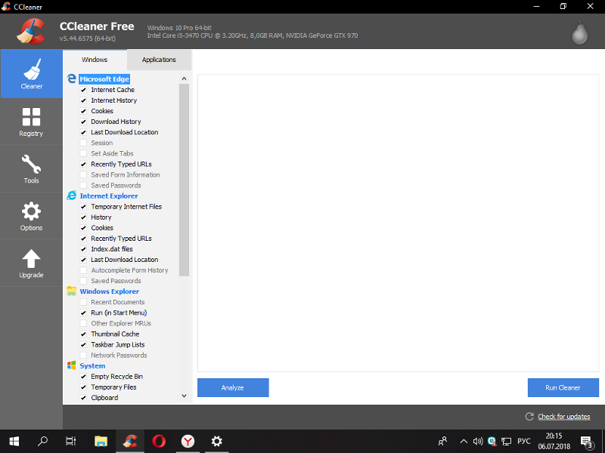
Task: Uncheck Index.dat files
Action: point(83,249)
